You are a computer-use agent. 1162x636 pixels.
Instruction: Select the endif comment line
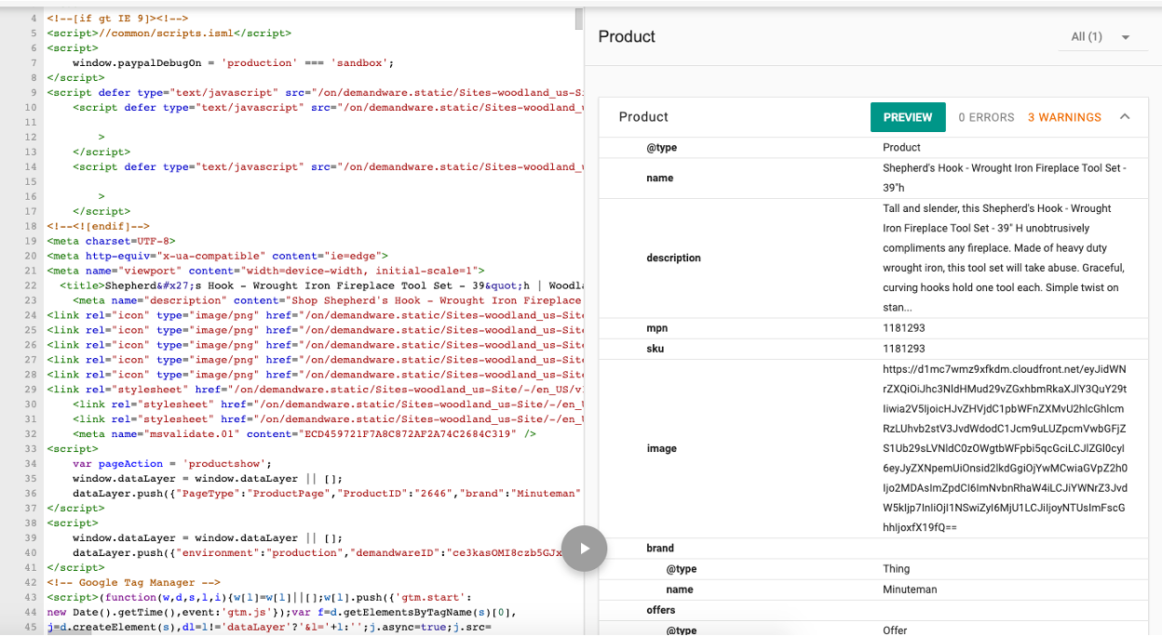[98, 227]
